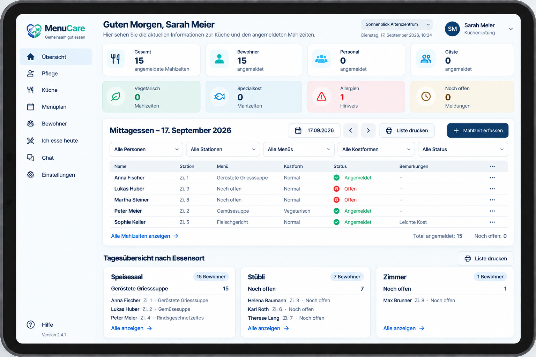Print the Tagesübersicht list via Liste drucken
This screenshot has height=357, width=536.
(x=486, y=258)
